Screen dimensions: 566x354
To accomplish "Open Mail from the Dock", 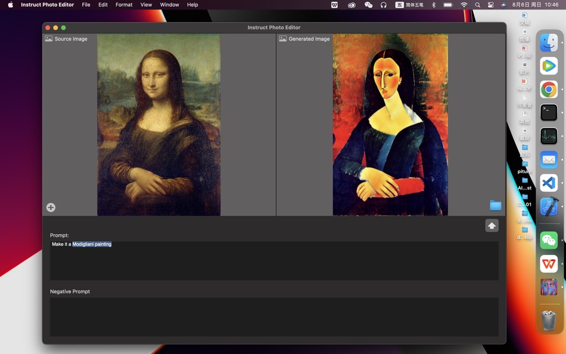I will [x=549, y=160].
